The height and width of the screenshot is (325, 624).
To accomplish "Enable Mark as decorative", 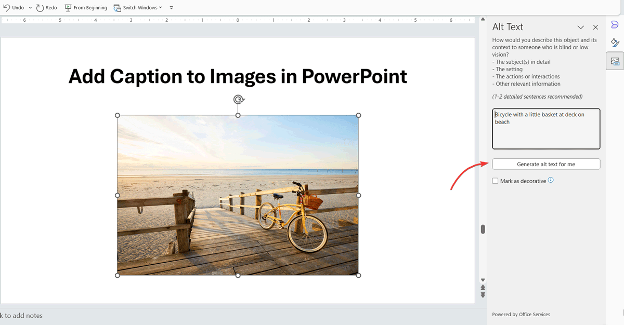I will (x=495, y=181).
